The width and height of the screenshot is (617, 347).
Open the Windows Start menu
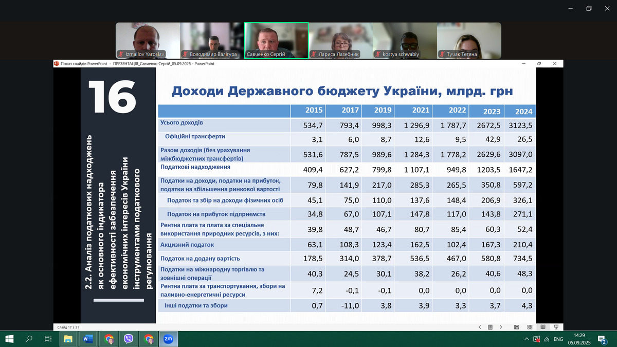click(9, 339)
